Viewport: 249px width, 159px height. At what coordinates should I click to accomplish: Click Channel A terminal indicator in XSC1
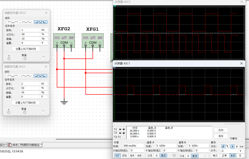point(174,155)
